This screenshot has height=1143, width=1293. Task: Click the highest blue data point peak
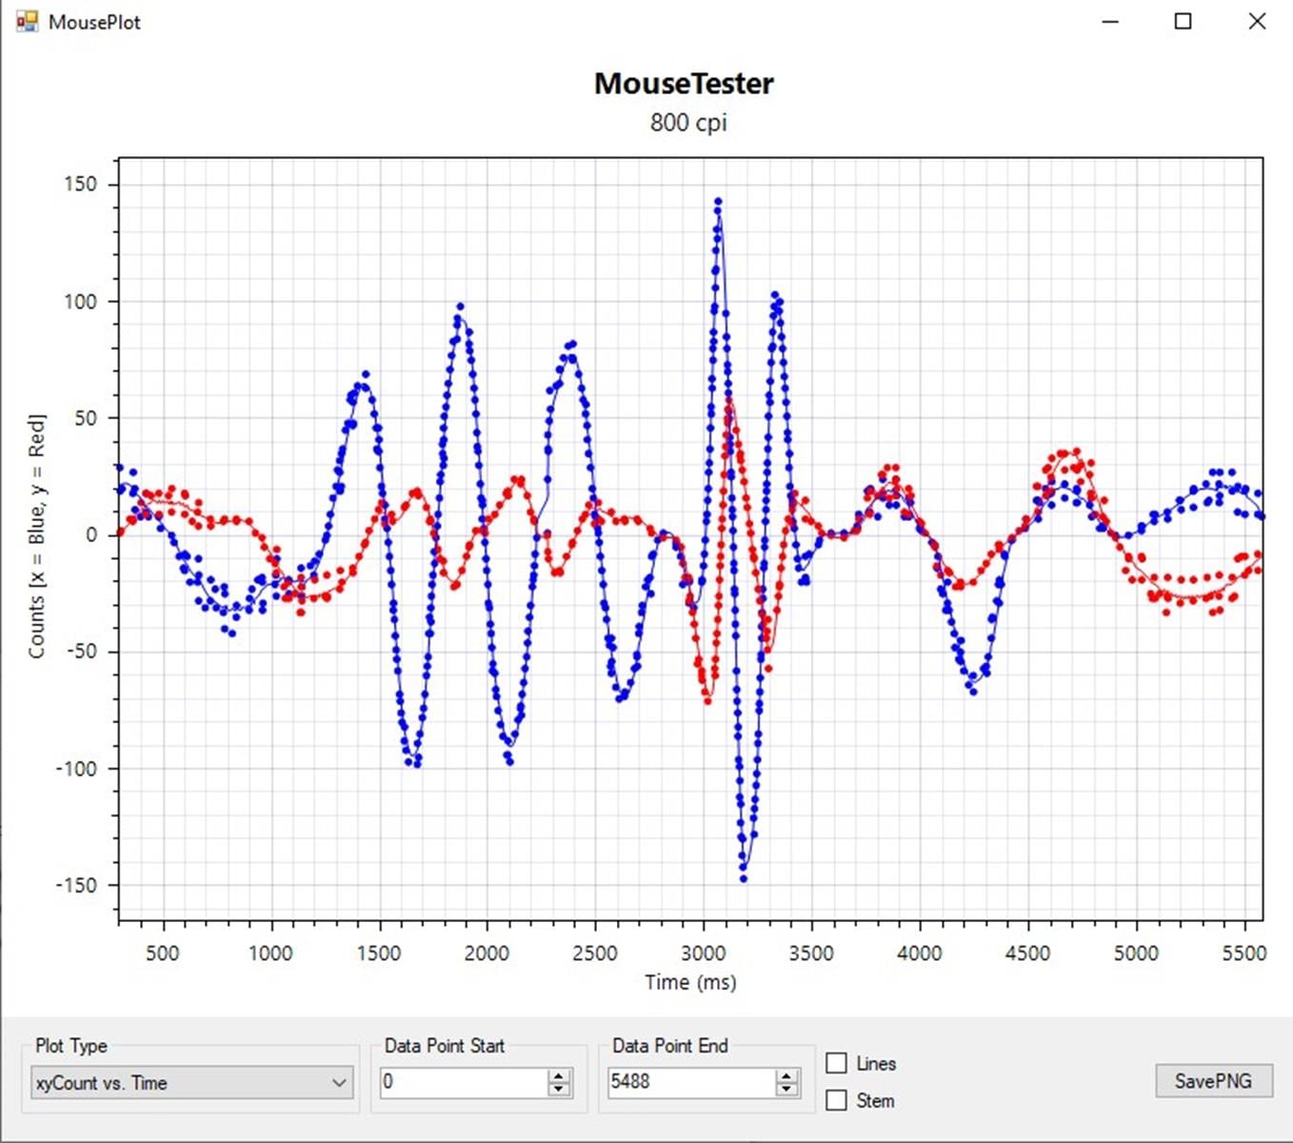coord(718,202)
